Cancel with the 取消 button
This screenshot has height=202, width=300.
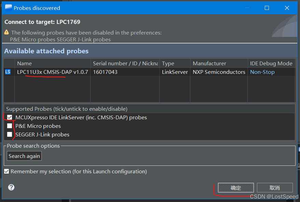275,188
